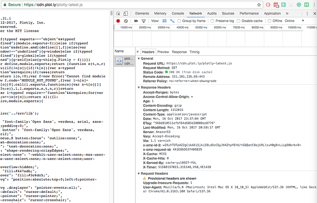The height and width of the screenshot is (203, 317).
Task: View the Response sub-tab
Action: pyautogui.click(x=179, y=52)
